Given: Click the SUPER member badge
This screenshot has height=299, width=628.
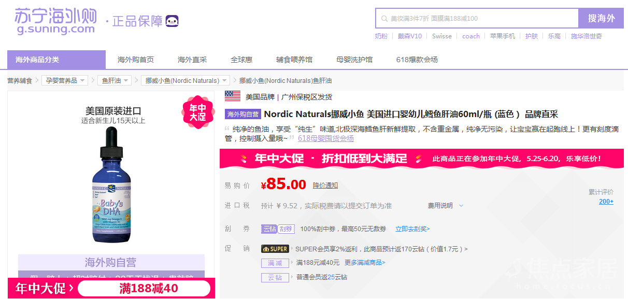Looking at the screenshot, I should 275,249.
